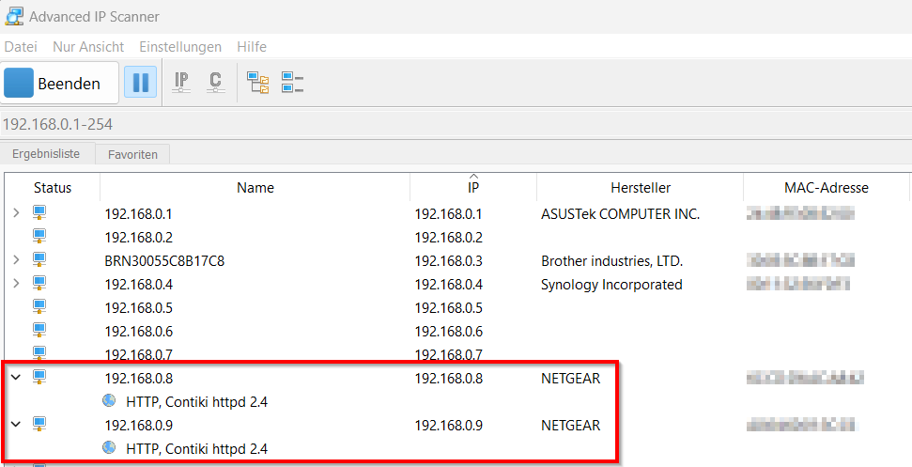
Task: Switch to the Ergebnisliste tab
Action: 46,154
